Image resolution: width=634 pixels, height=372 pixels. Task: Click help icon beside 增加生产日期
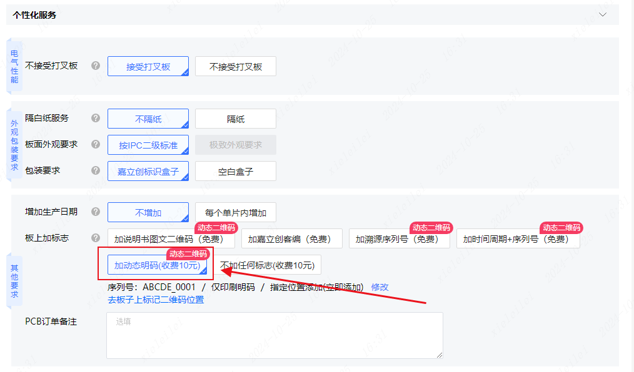96,212
